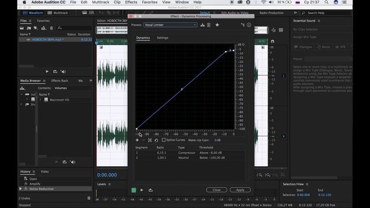The image size is (370, 208).
Task: Toggle spectral pitch display in top toolbar
Action: coord(91,13)
